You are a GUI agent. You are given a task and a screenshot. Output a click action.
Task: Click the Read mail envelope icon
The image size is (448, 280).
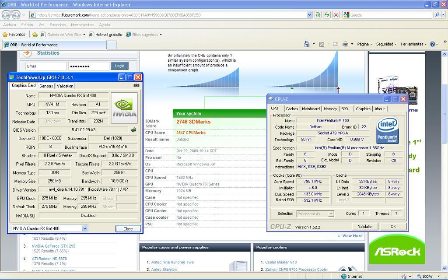point(336,44)
